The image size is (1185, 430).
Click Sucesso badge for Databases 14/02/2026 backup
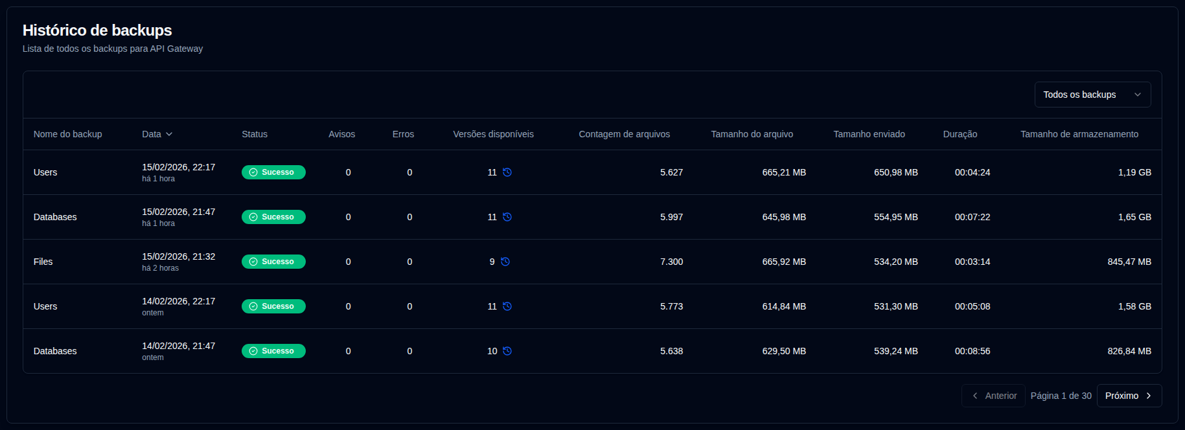tap(273, 351)
